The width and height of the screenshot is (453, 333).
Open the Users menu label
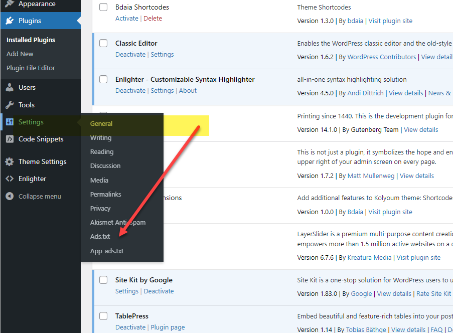[x=27, y=87]
